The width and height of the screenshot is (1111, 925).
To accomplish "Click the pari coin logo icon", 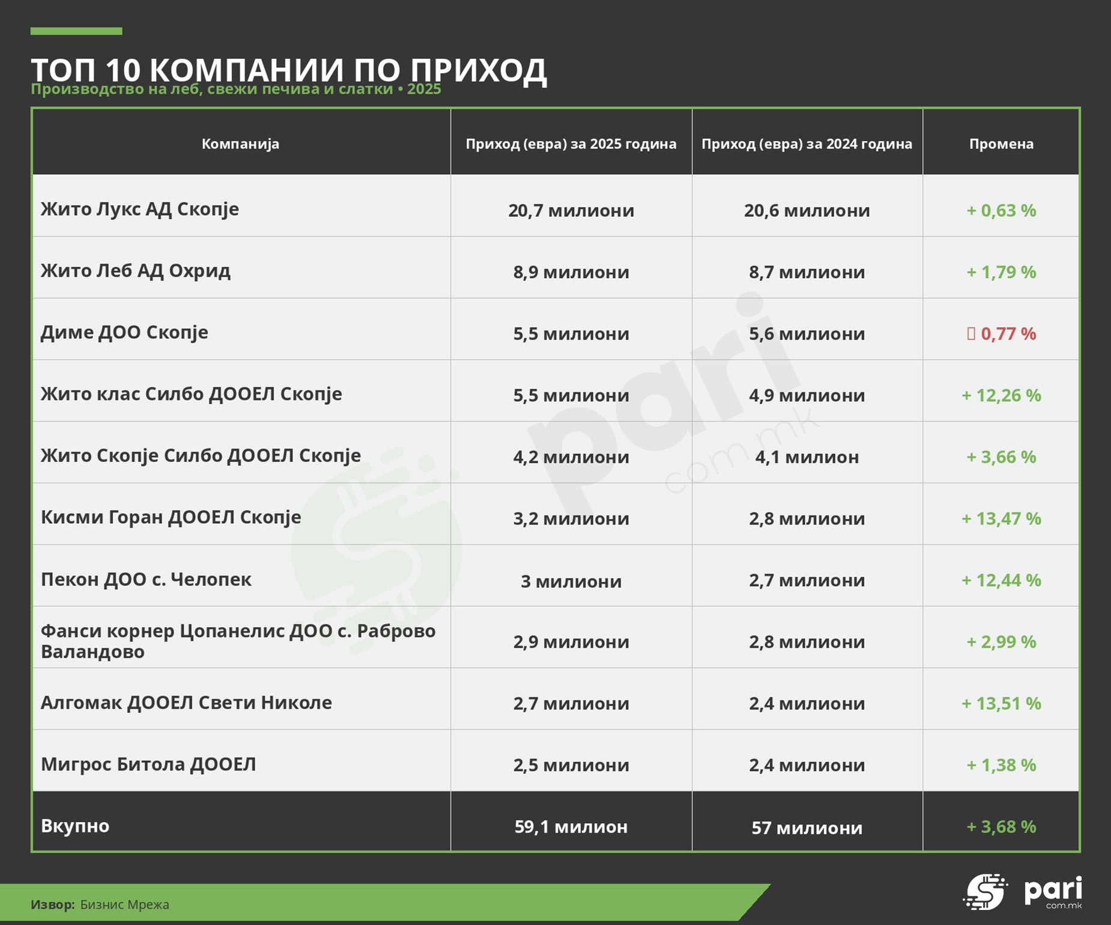I will click(x=985, y=892).
